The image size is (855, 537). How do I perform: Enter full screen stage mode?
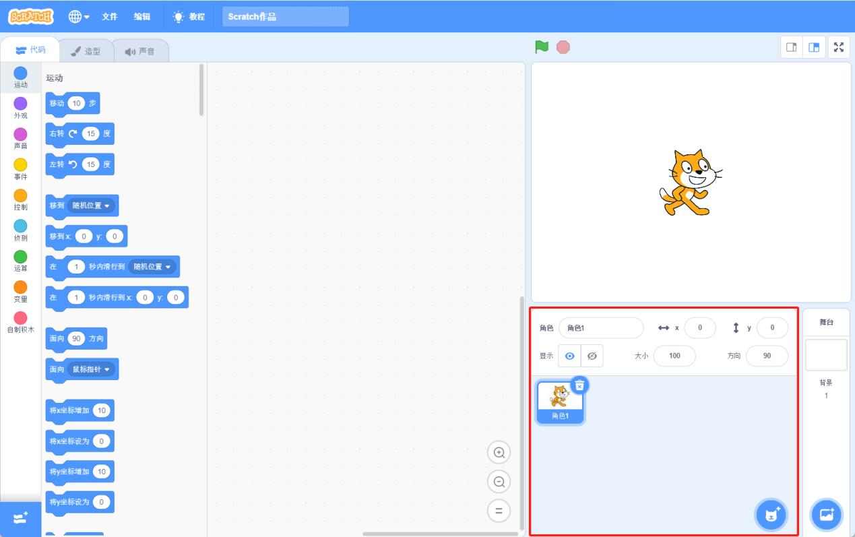(838, 47)
